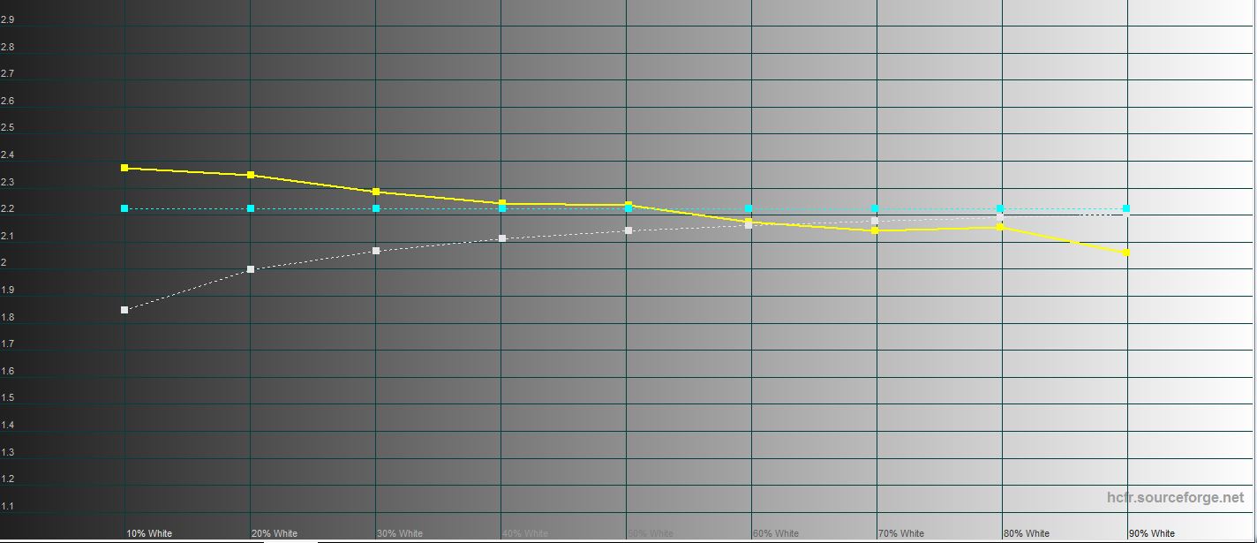
Task: Select the cyan reference marker at 20% White
Action: point(251,208)
